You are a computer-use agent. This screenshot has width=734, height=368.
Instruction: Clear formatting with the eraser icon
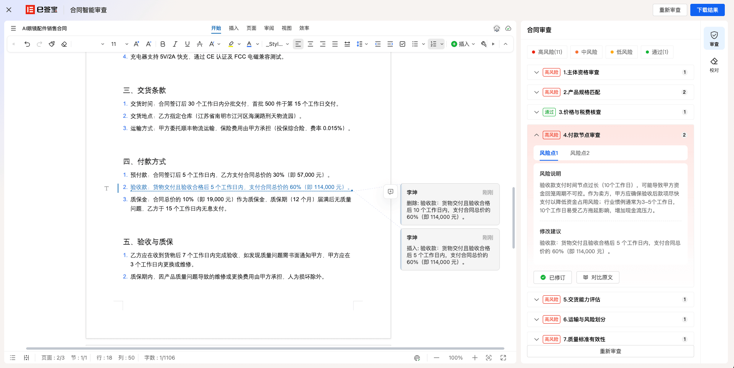[64, 44]
